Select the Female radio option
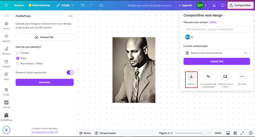255x137 pixels. 18,53
